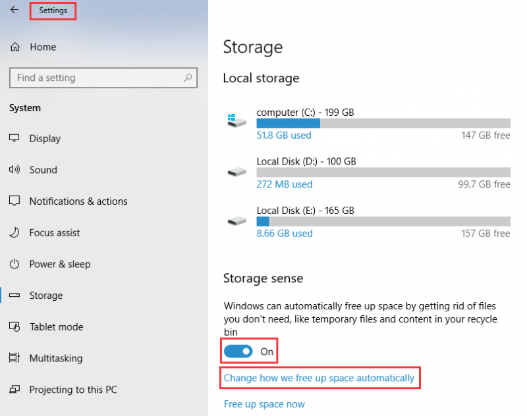
Task: Click the Home house icon
Action: 15,47
